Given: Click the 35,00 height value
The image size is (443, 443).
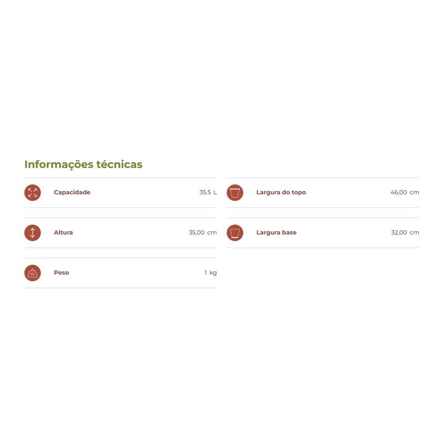Looking at the screenshot, I should click(x=197, y=233).
